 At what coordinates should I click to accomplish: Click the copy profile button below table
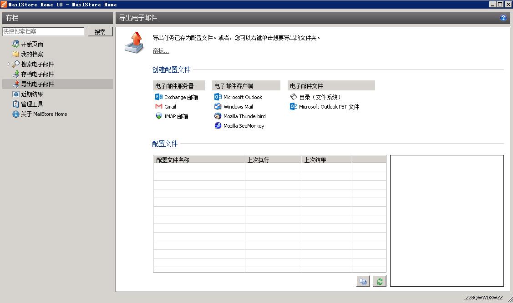click(363, 281)
